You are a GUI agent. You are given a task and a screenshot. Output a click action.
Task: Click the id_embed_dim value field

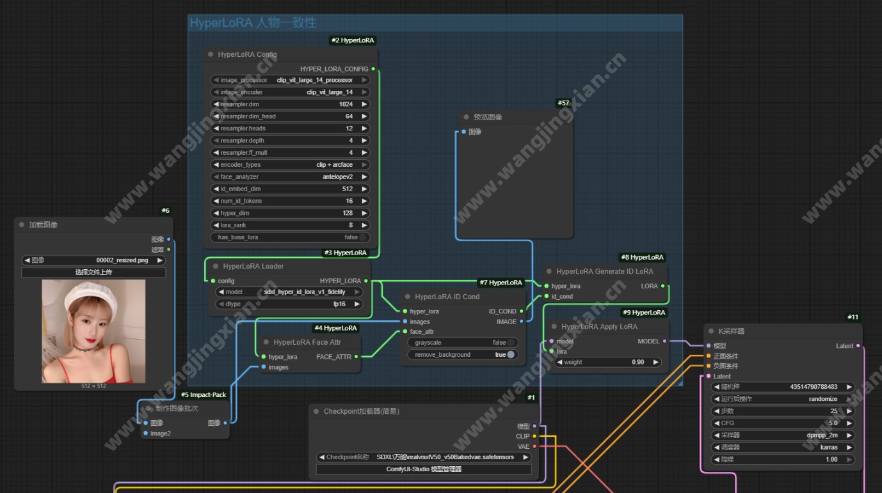pyautogui.click(x=291, y=189)
